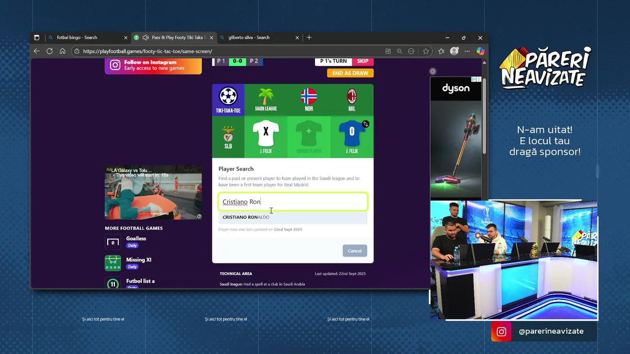Click the MIL AC Milan crest header
Image resolution: width=630 pixels, height=354 pixels.
[352, 100]
